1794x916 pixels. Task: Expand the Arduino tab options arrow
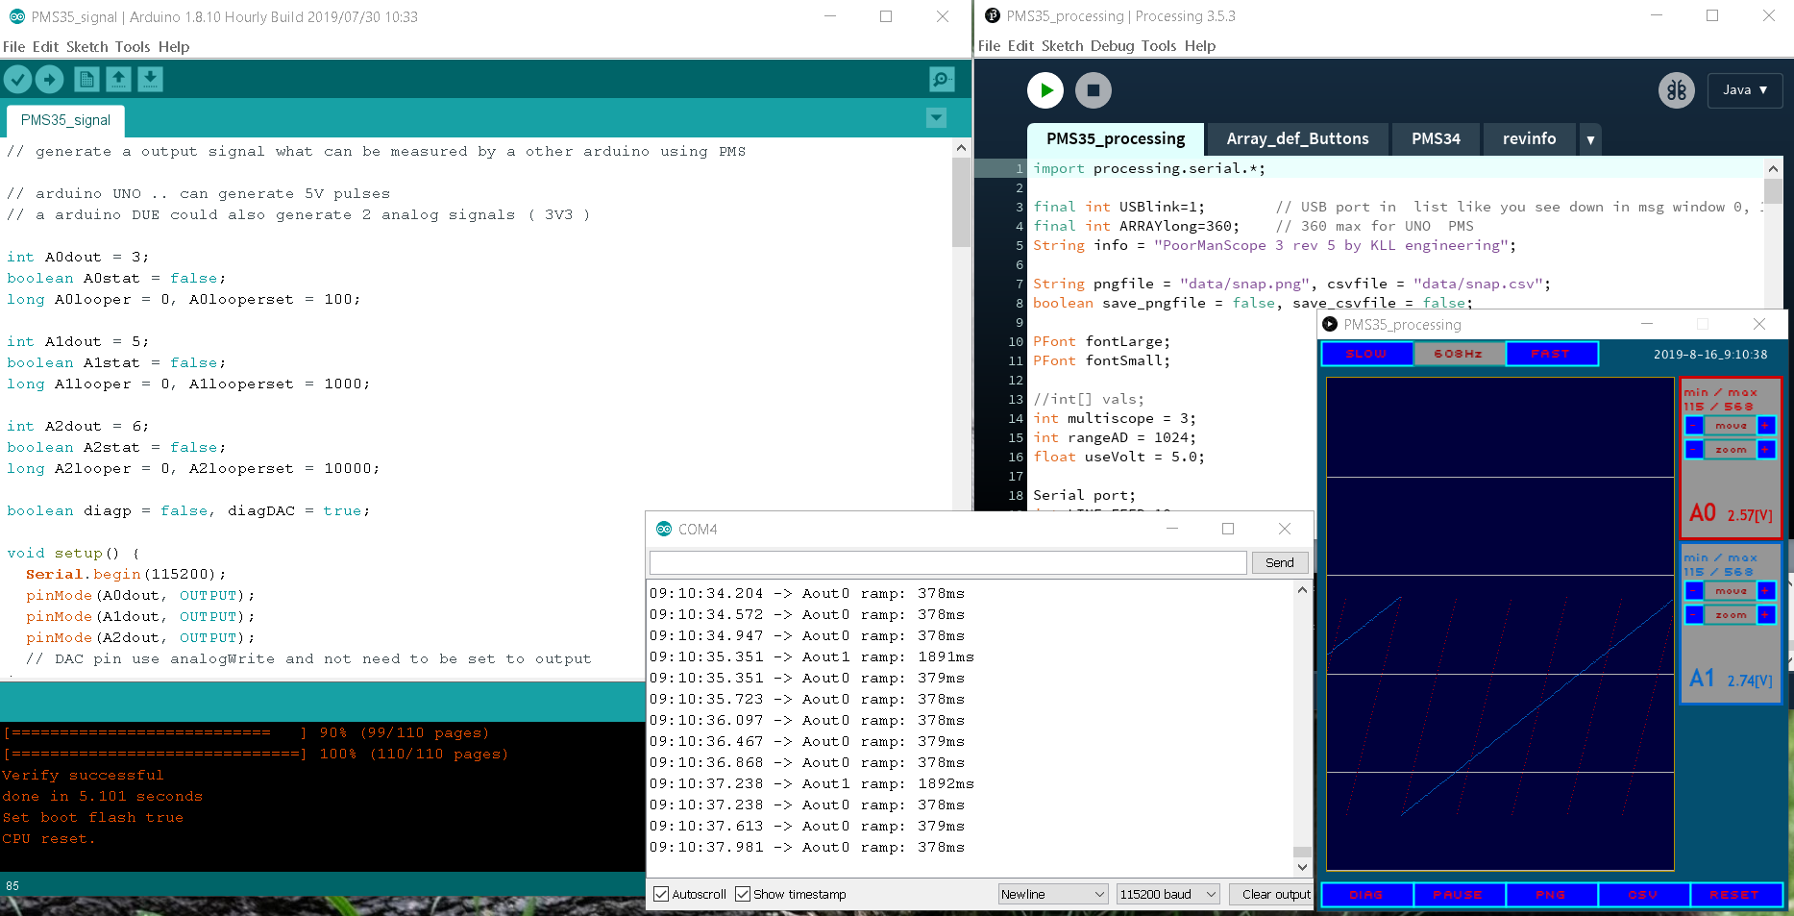(x=936, y=118)
